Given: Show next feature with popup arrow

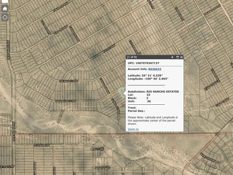Looking at the screenshot, I should point(172,57).
